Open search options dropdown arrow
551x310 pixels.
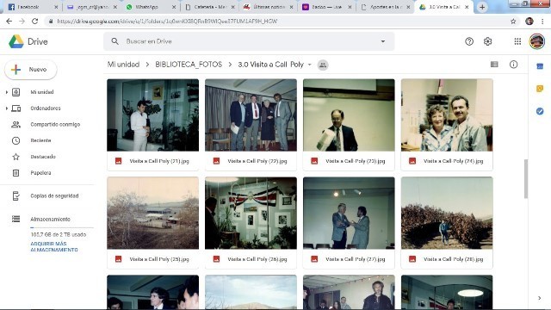click(382, 41)
